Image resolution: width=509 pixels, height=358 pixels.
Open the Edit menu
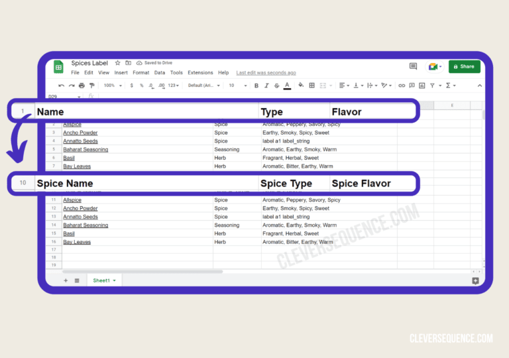tap(89, 72)
